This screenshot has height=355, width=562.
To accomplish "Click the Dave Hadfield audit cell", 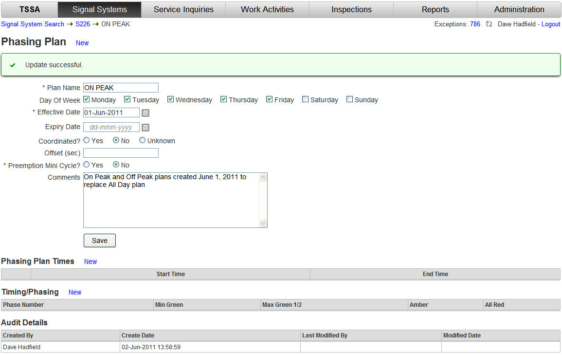I will [60, 347].
